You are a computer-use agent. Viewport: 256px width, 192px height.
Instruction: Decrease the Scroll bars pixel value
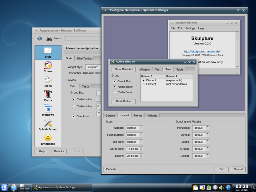click(x=141, y=150)
